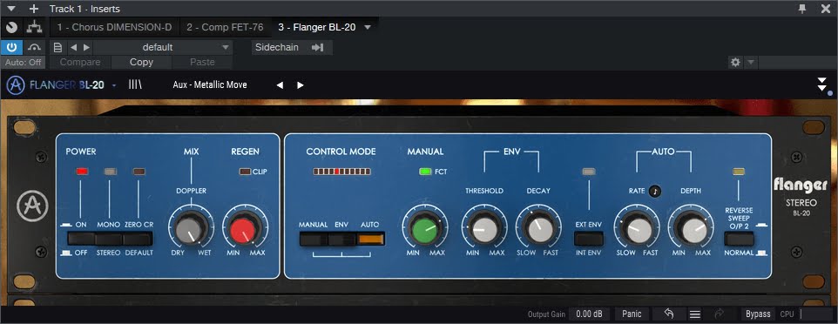Image resolution: width=838 pixels, height=324 pixels.
Task: Click the sidechain arrow icon
Action: pos(318,48)
